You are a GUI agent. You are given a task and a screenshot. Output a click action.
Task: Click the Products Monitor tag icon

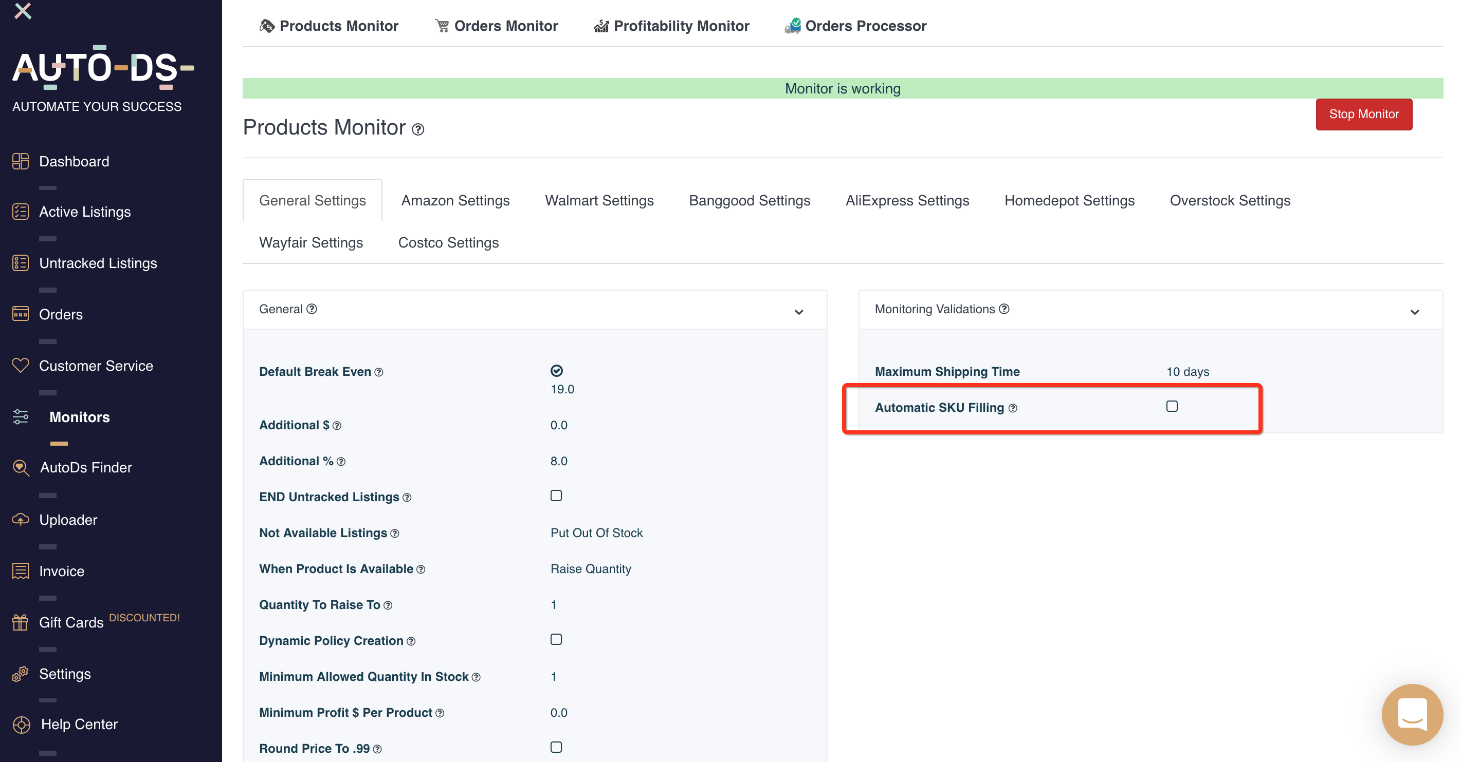click(x=267, y=26)
